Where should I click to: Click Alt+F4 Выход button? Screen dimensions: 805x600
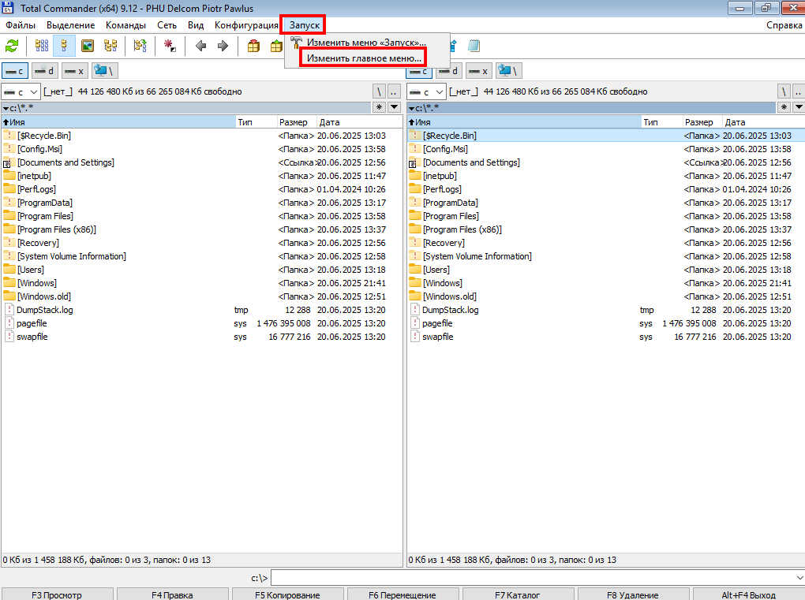coord(748,594)
